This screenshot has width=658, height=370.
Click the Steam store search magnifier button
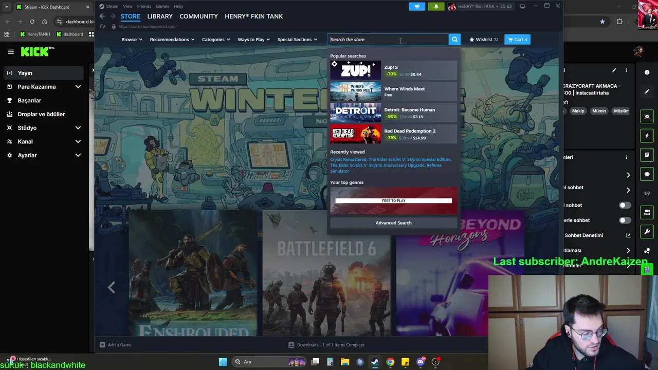coord(454,40)
